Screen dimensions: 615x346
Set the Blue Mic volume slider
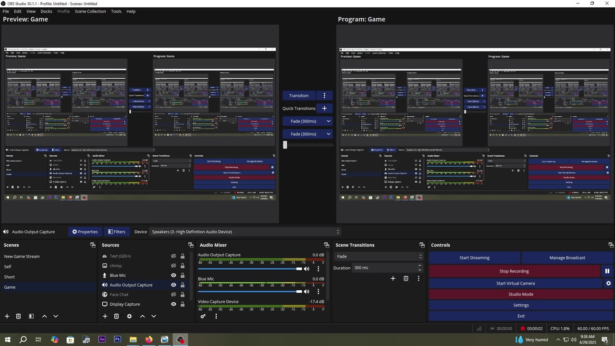(250, 292)
